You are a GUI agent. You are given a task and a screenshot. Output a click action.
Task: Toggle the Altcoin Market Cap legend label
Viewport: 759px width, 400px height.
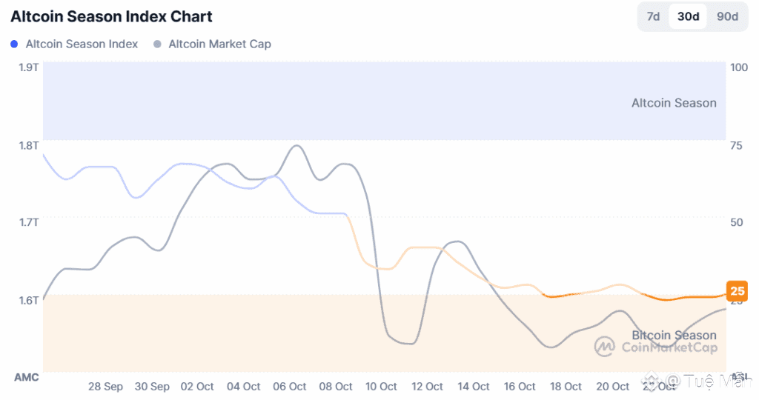(219, 44)
